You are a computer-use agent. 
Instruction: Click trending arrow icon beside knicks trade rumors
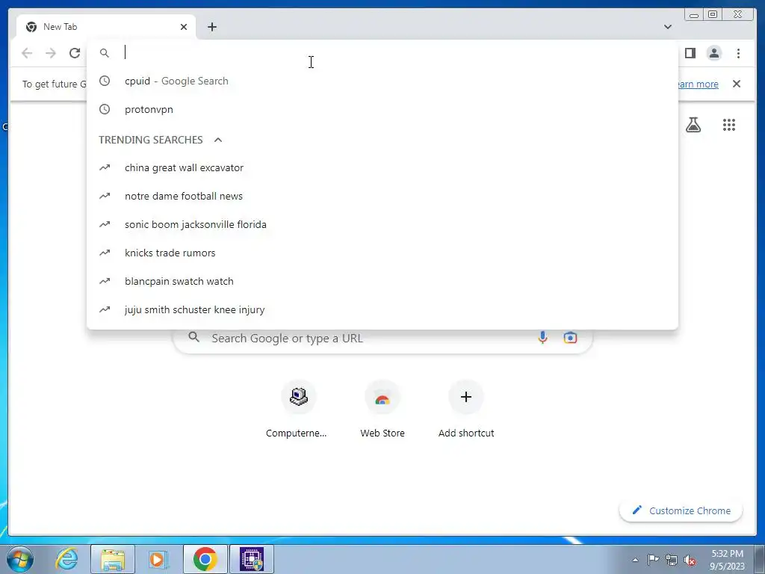[105, 253]
